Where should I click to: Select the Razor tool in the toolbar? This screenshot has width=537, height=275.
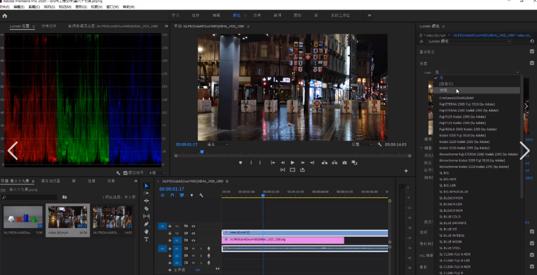(x=146, y=209)
